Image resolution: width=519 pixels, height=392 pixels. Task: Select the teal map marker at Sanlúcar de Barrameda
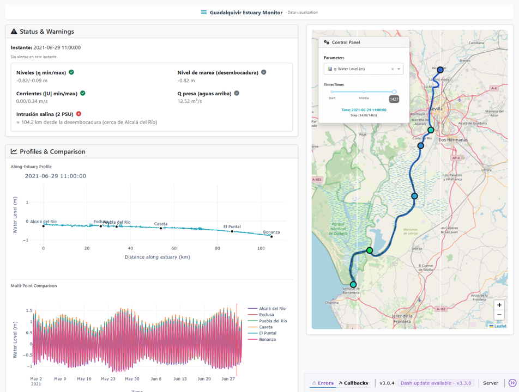click(353, 285)
